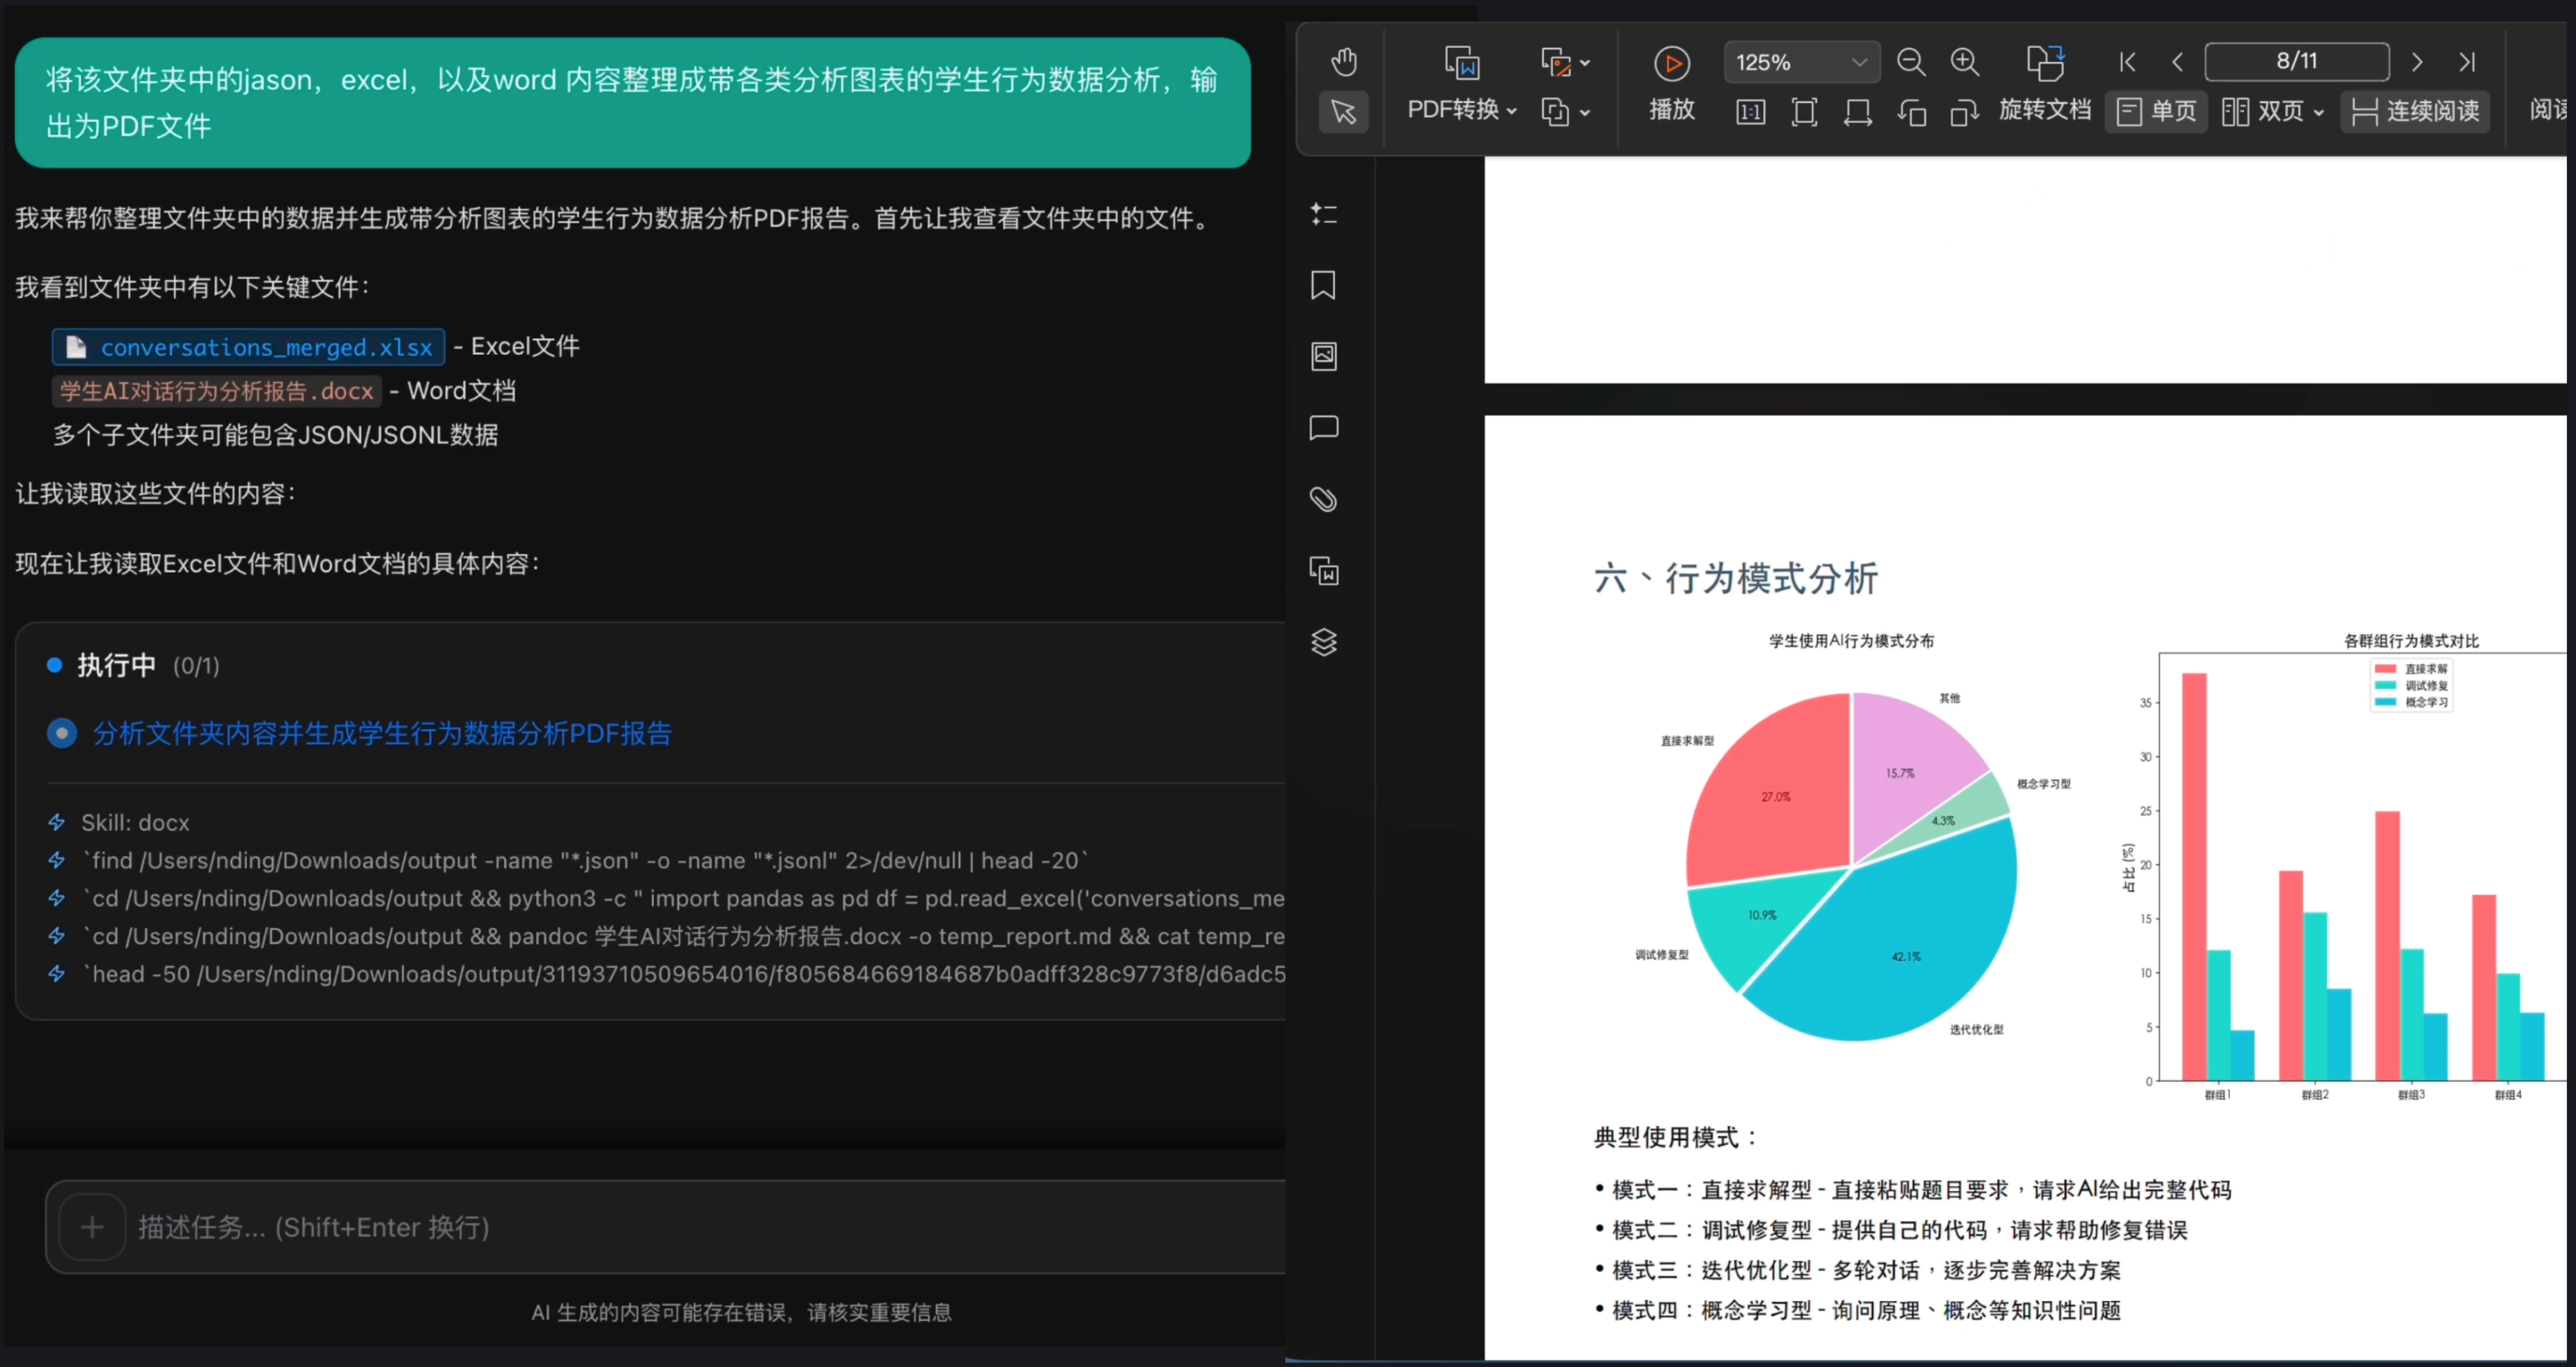Open the comments panel in the sidebar
Image resolution: width=2576 pixels, height=1367 pixels.
(x=1323, y=428)
